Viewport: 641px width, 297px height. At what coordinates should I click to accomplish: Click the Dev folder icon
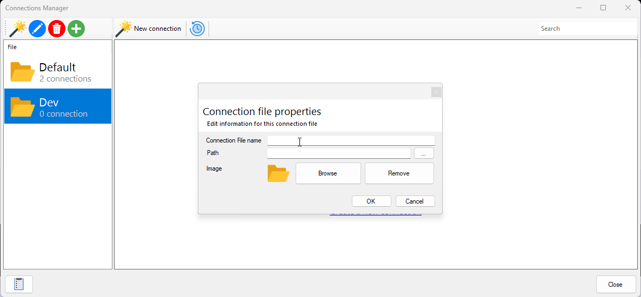[x=23, y=106]
